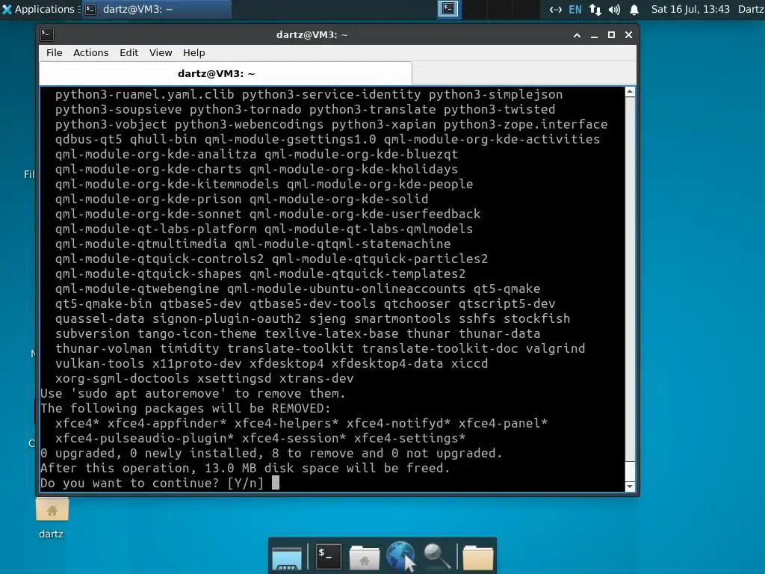765x574 pixels.
Task: Click 'valgrind' package name
Action: coord(555,348)
